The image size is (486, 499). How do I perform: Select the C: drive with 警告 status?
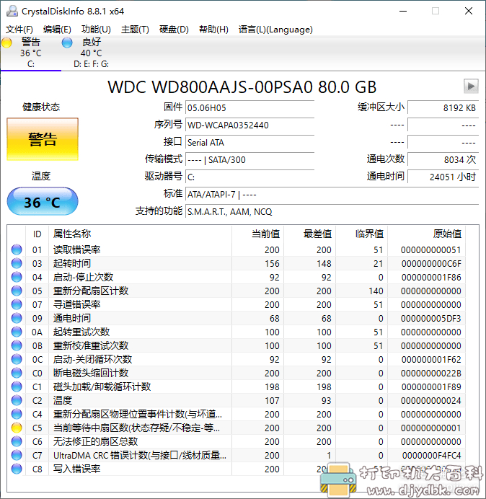tap(31, 53)
